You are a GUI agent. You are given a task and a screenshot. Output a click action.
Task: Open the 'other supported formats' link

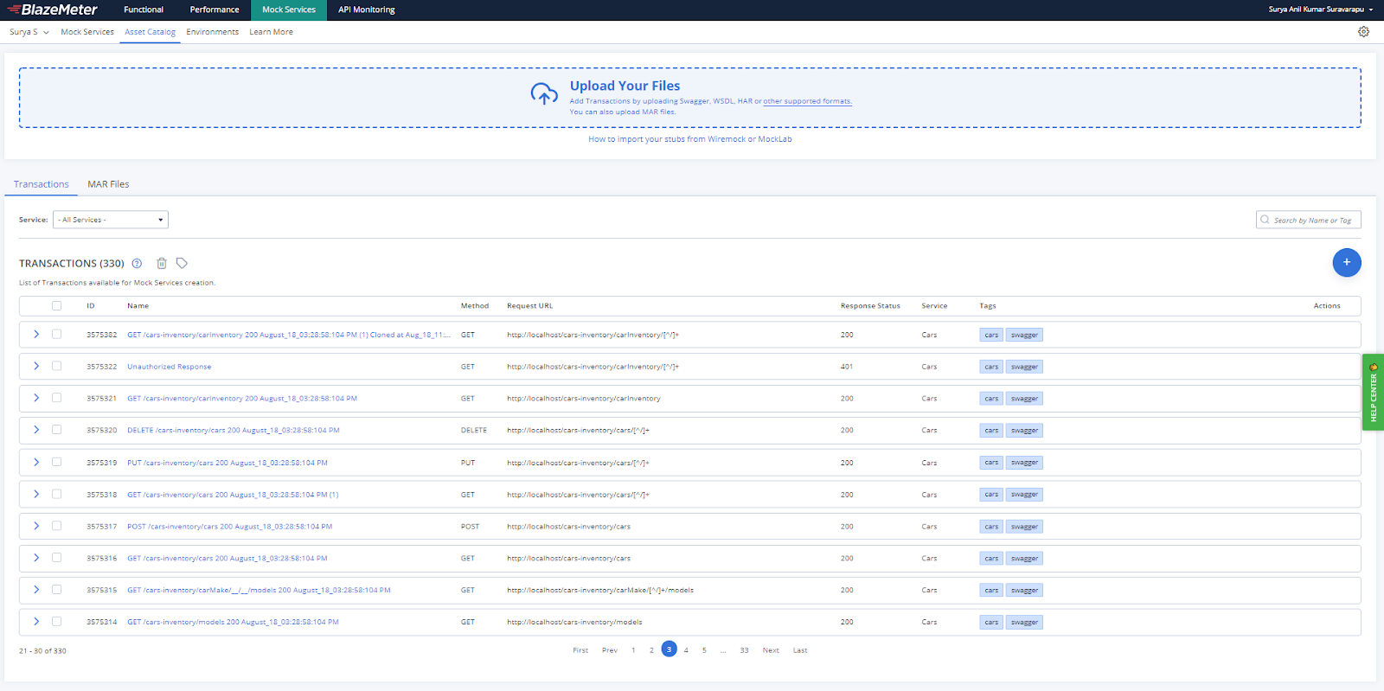(x=808, y=101)
